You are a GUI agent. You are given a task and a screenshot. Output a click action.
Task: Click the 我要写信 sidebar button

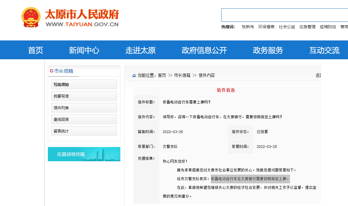tap(84, 96)
